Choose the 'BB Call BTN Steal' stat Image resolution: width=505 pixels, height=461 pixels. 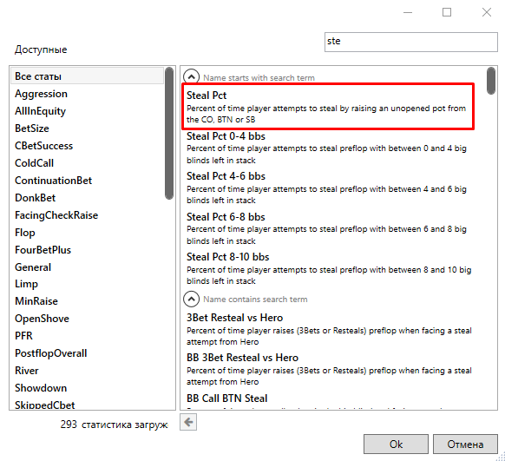328,401
